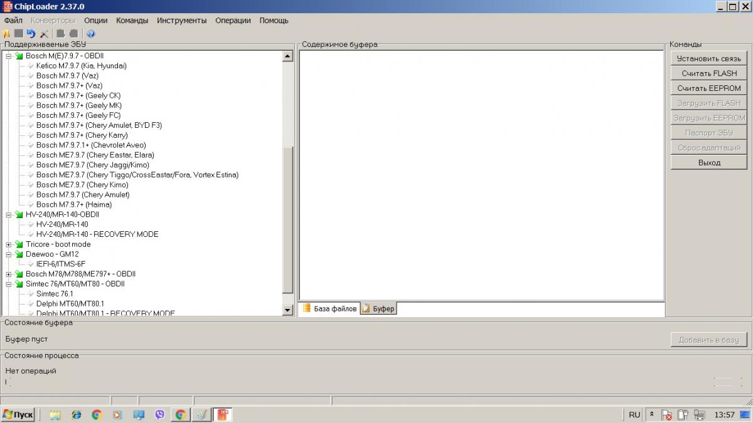Collapse the Simtec 76/MT60/MT80 - OBDII group
This screenshot has width=753, height=423.
click(x=9, y=284)
